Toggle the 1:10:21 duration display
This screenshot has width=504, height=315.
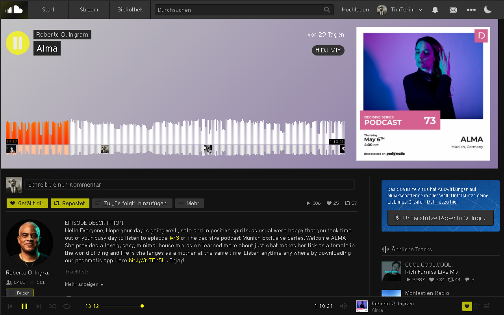(x=323, y=306)
